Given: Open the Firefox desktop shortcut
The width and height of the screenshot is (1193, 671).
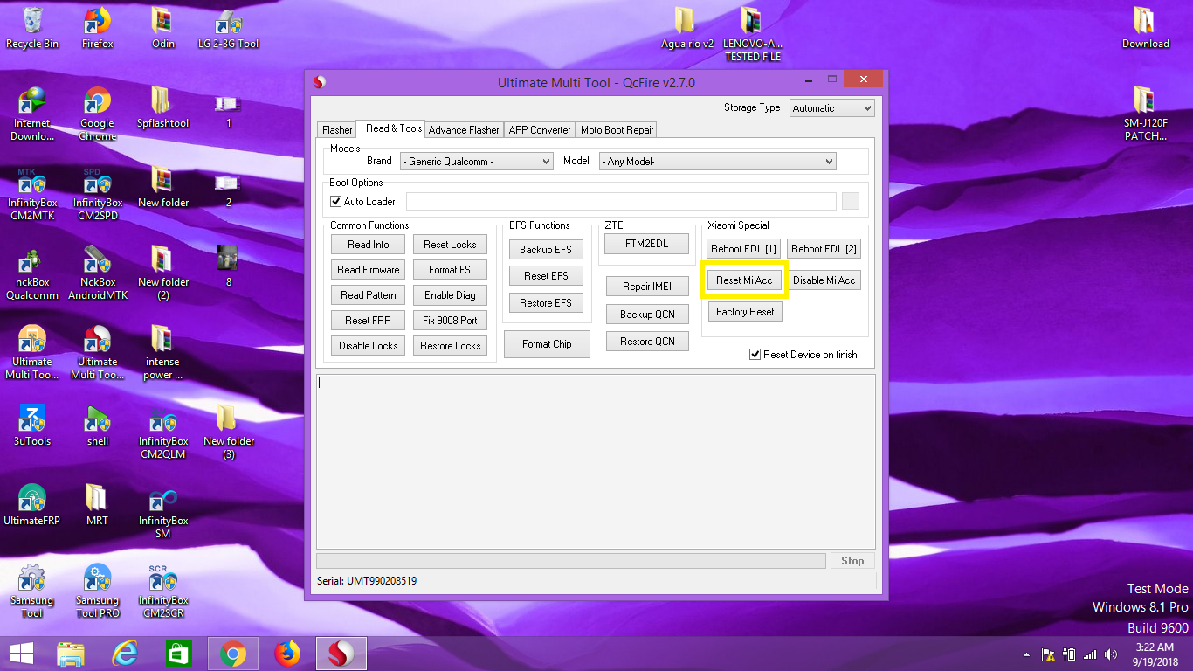Looking at the screenshot, I should coord(97,27).
